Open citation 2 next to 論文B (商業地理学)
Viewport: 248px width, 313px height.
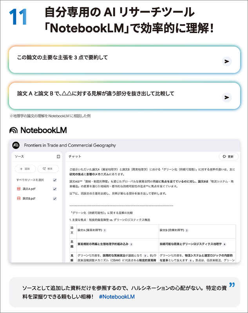tap(187, 230)
